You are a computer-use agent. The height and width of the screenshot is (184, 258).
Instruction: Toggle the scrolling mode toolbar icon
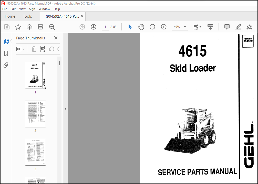click(x=210, y=27)
